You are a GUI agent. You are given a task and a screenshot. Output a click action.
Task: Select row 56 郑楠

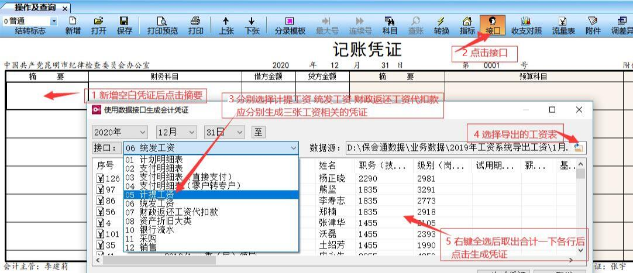tap(335, 212)
